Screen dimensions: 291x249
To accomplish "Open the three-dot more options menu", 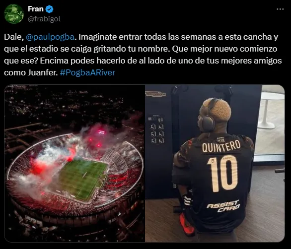I will click(x=280, y=9).
